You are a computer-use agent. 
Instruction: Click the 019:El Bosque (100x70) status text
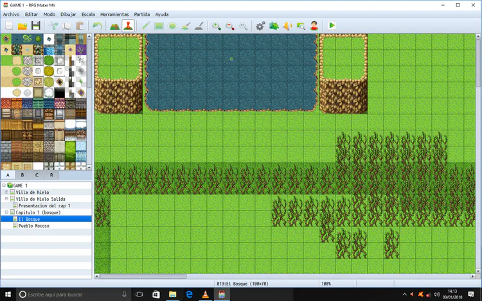pyautogui.click(x=242, y=284)
